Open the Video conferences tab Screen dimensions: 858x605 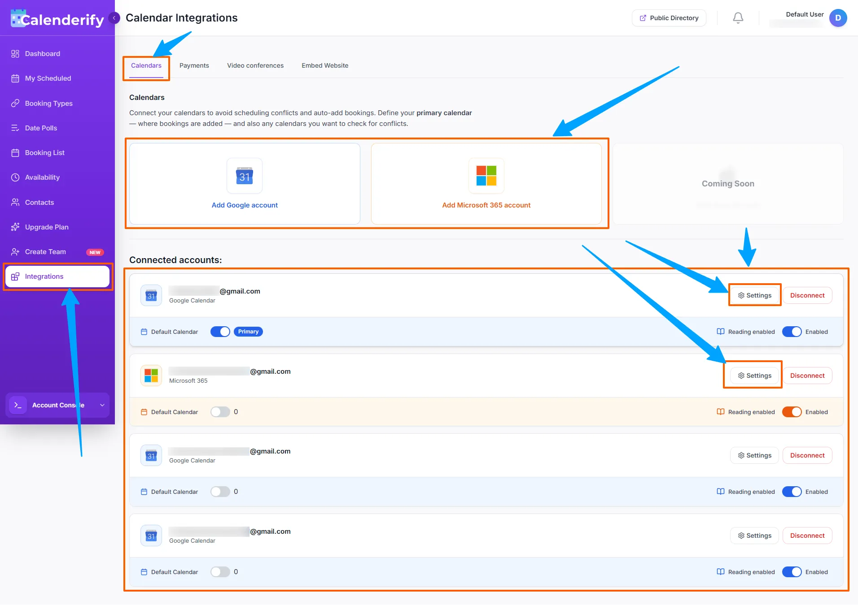pyautogui.click(x=255, y=65)
